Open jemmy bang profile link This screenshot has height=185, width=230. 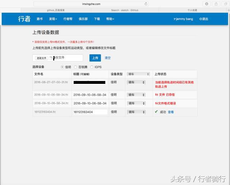coord(183,19)
